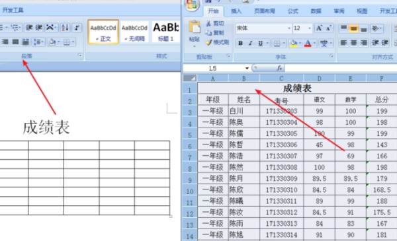This screenshot has height=241, width=397.
Task: Click the Format Painter (格式刷) button
Action: (x=218, y=42)
